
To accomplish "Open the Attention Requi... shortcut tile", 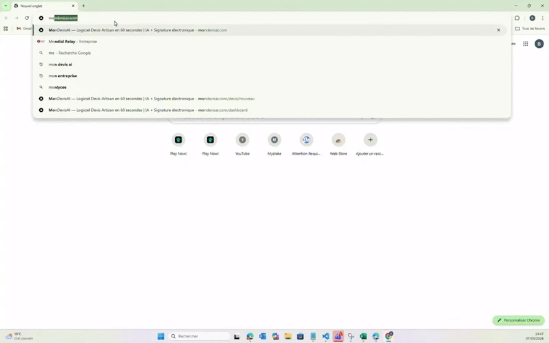I will 306,144.
